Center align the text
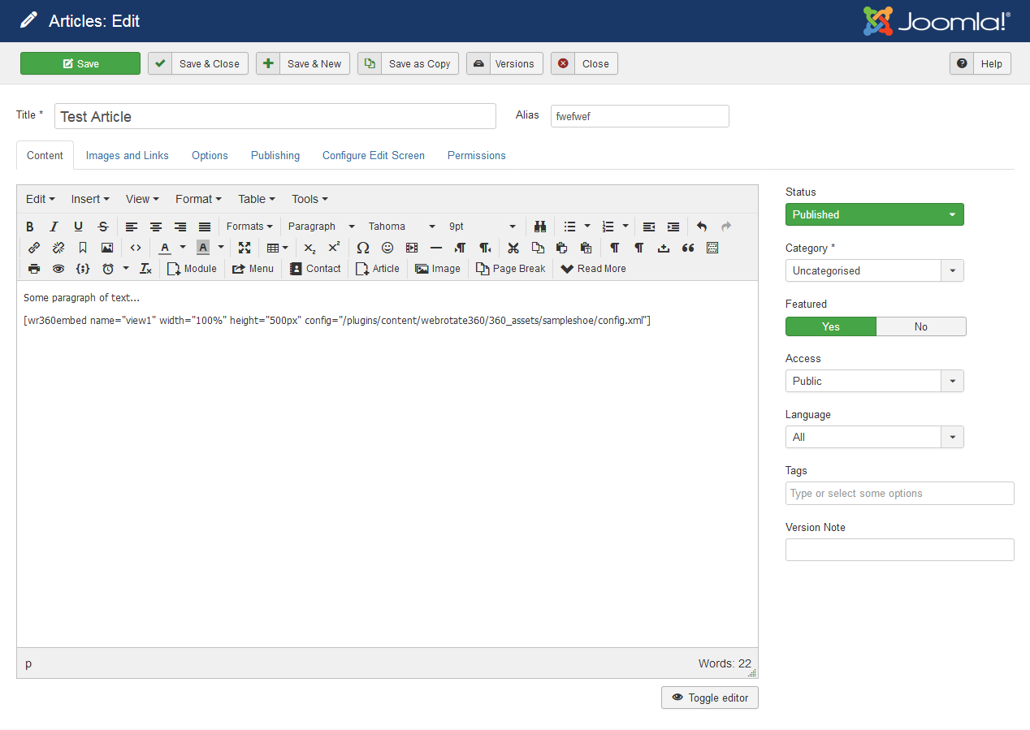1030x730 pixels. [x=156, y=227]
